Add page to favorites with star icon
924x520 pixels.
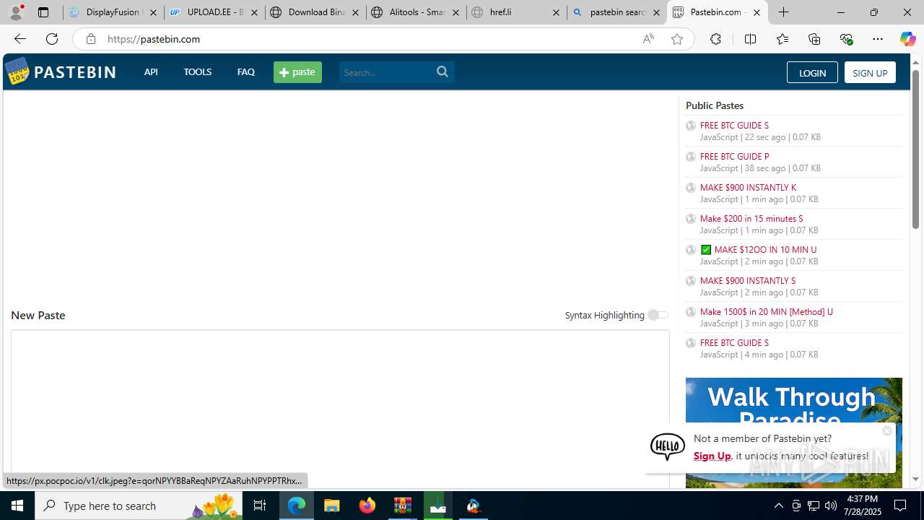coord(677,39)
